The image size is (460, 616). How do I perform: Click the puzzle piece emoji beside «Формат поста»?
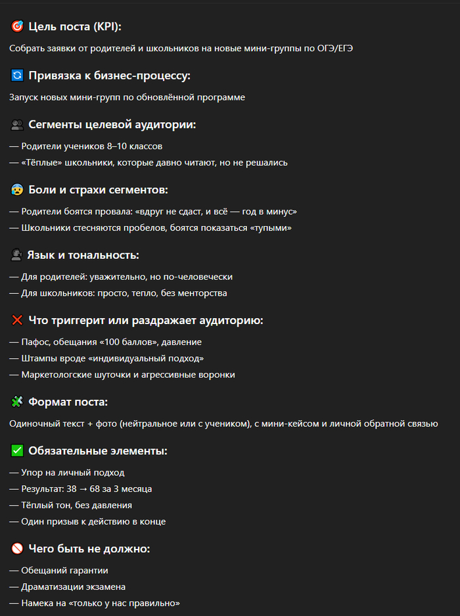[x=17, y=402]
